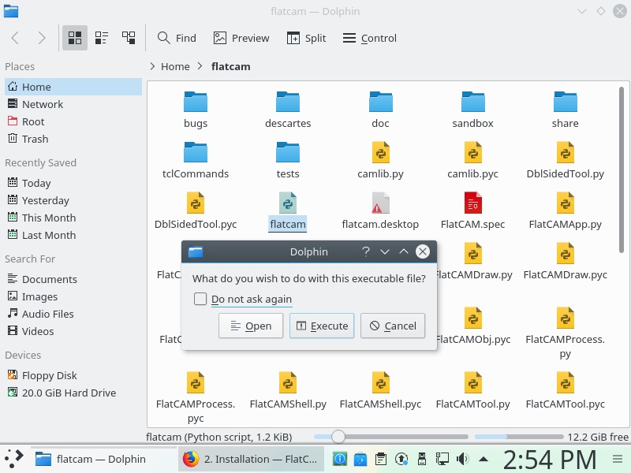This screenshot has height=473, width=631.
Task: Click the Execute button in dialog
Action: (322, 326)
